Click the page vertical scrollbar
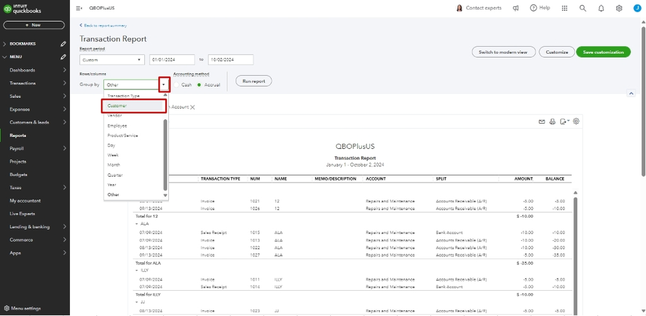This screenshot has width=646, height=316. click(x=643, y=103)
